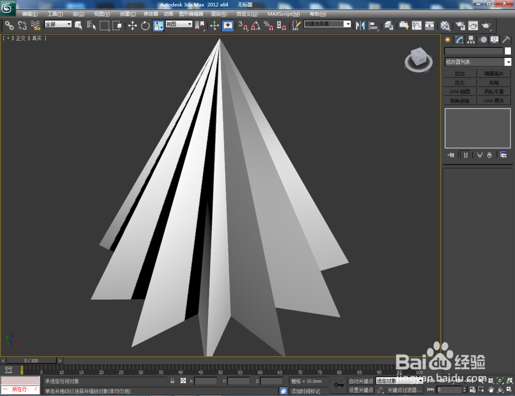This screenshot has height=396, width=515.
Task: Activate the Select and Rotate tool
Action: (145, 26)
